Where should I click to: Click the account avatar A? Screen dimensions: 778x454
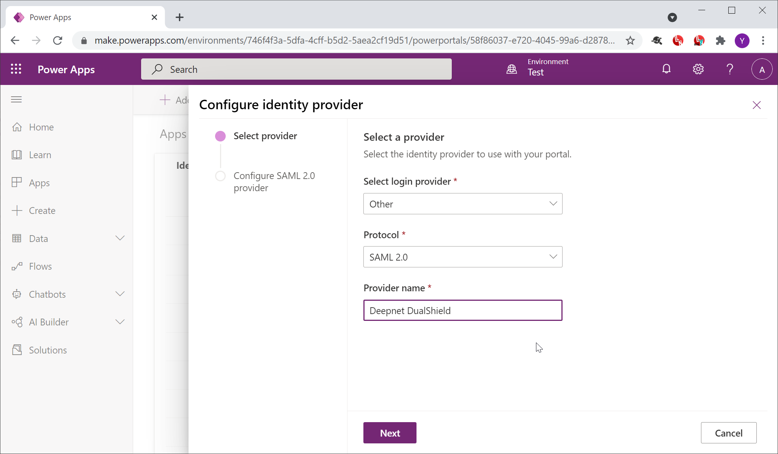(762, 69)
